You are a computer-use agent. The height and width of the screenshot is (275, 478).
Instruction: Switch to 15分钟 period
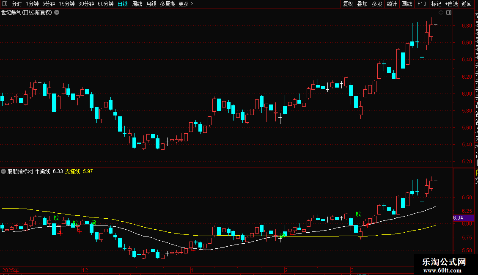pyautogui.click(x=67, y=4)
